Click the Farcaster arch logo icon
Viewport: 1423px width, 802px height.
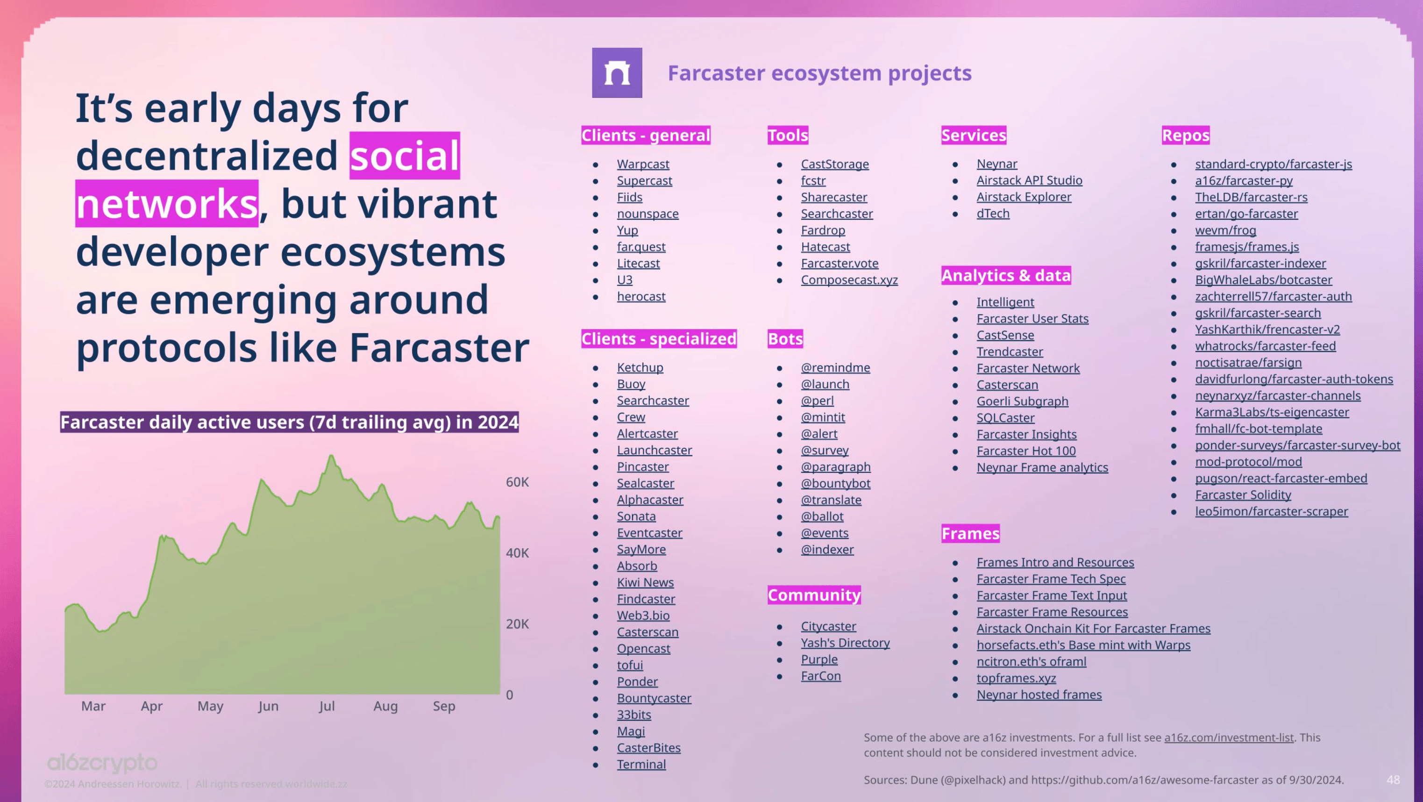pos(617,72)
